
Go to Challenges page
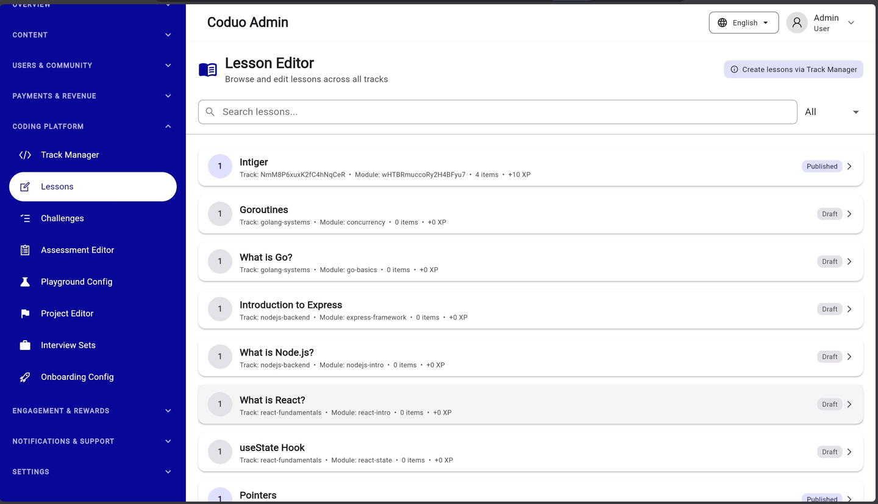click(x=93, y=219)
